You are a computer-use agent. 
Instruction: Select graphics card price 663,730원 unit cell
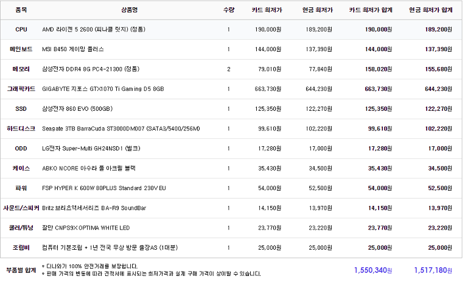[x=268, y=89]
